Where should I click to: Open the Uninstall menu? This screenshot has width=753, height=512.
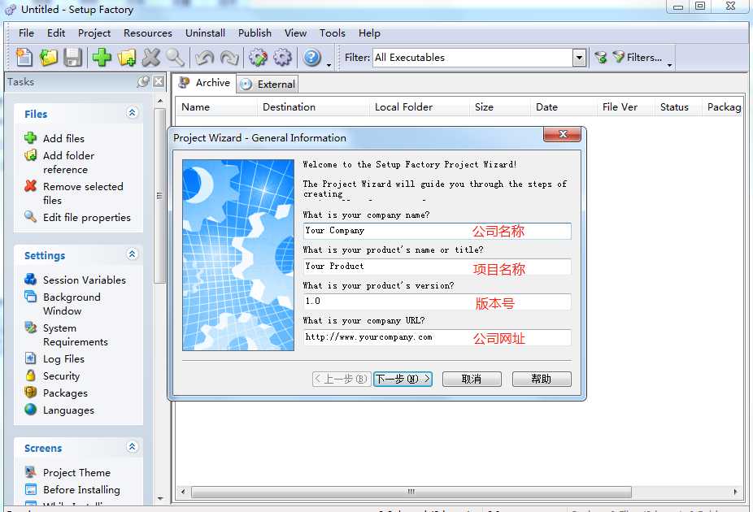(x=205, y=33)
